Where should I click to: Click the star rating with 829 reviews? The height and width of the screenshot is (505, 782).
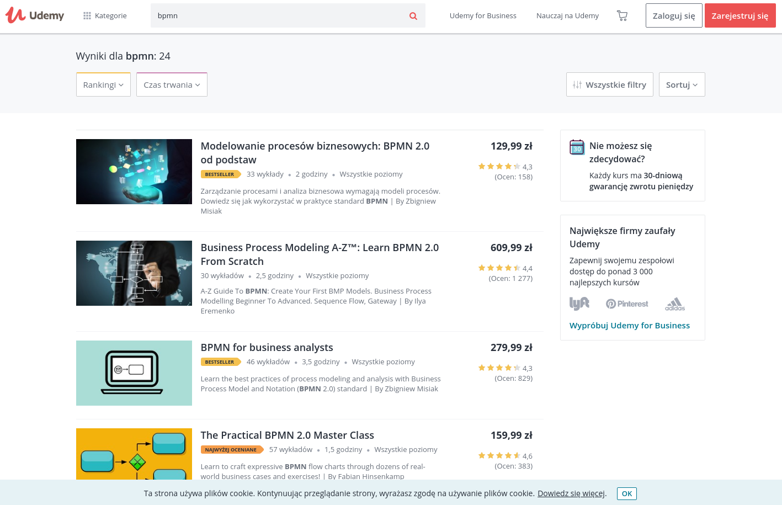pos(499,368)
